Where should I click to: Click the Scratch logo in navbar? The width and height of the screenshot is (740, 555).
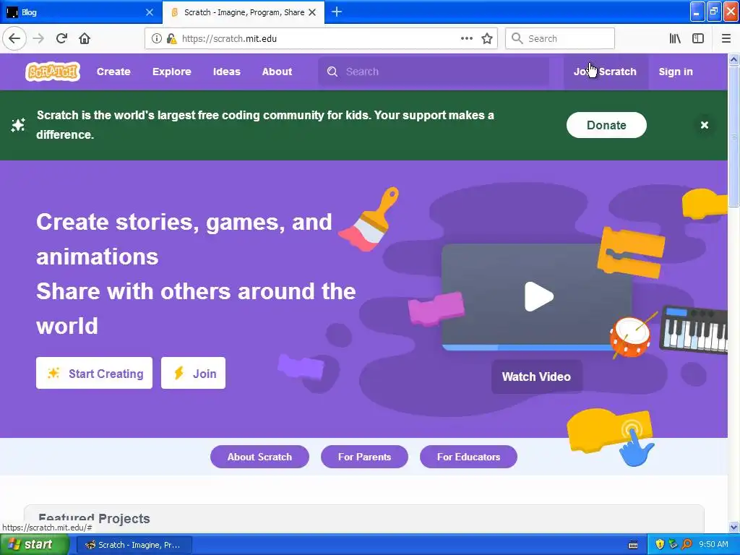coord(52,72)
